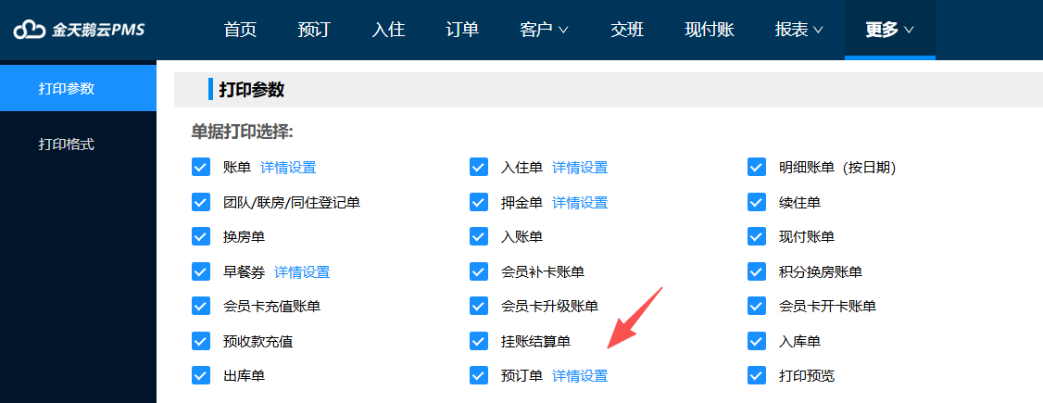Uncheck the 预订单 checkbox
This screenshot has width=1043, height=403.
pyautogui.click(x=479, y=375)
